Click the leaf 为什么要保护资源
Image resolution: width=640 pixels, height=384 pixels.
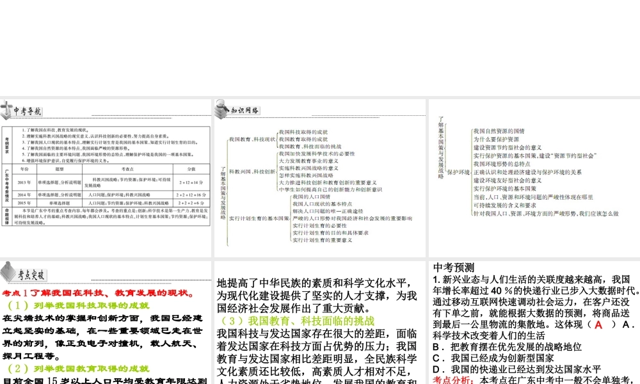tap(496, 139)
